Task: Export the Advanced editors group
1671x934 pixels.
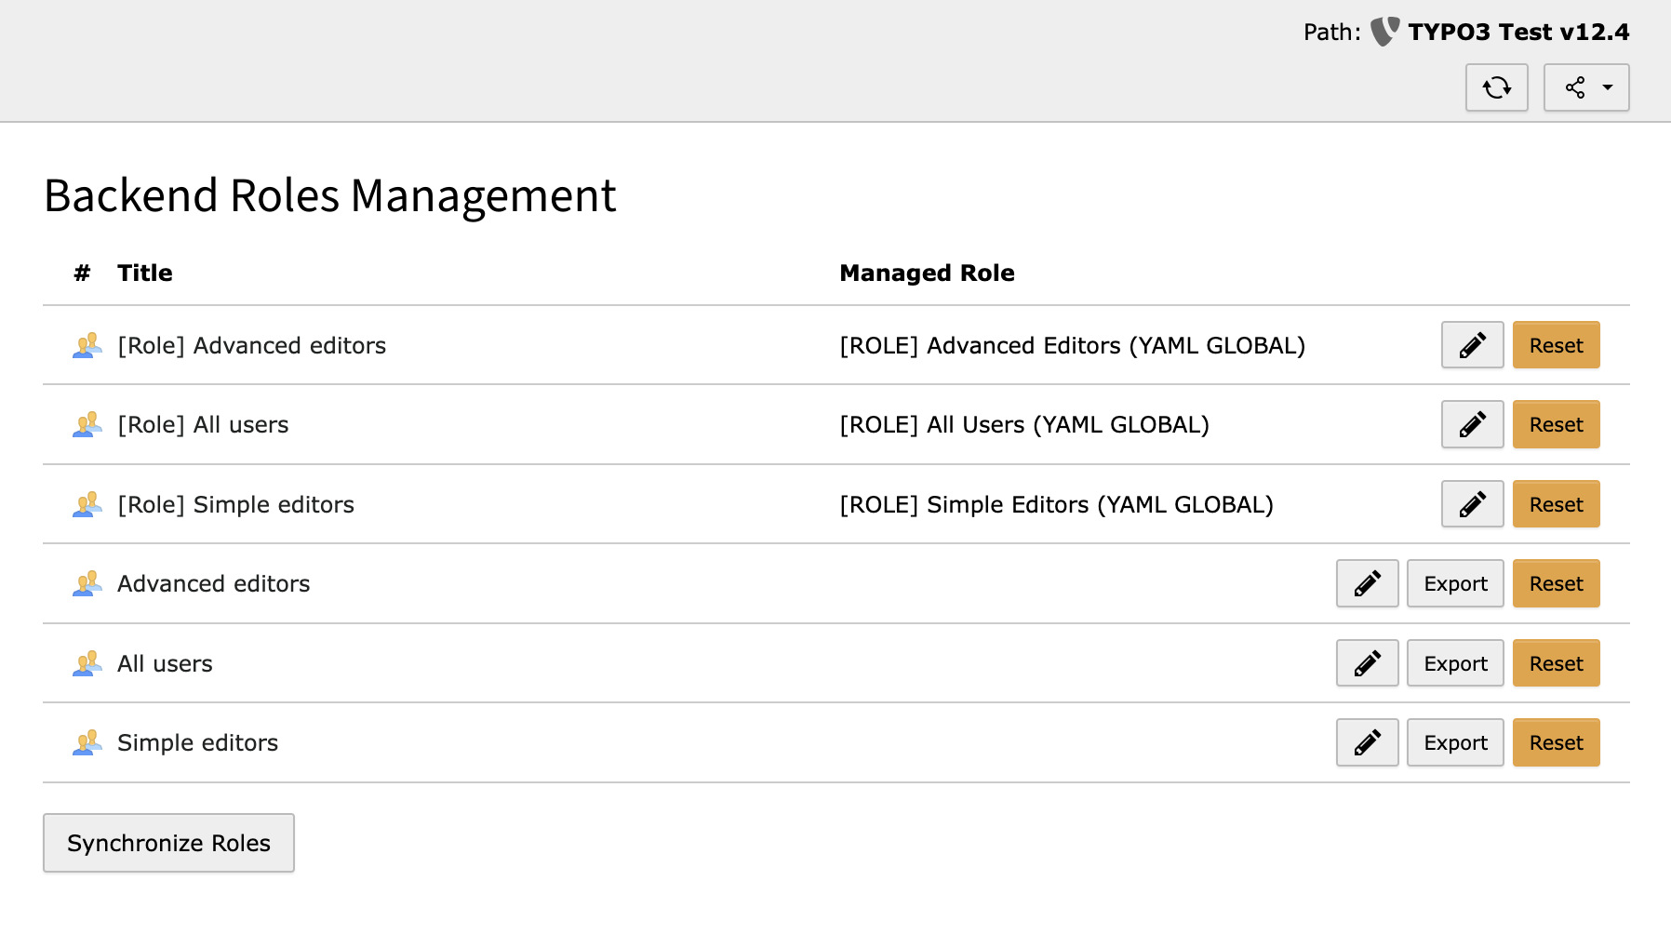Action: 1455,583
